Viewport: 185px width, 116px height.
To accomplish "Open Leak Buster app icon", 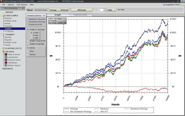I will pos(6,57).
